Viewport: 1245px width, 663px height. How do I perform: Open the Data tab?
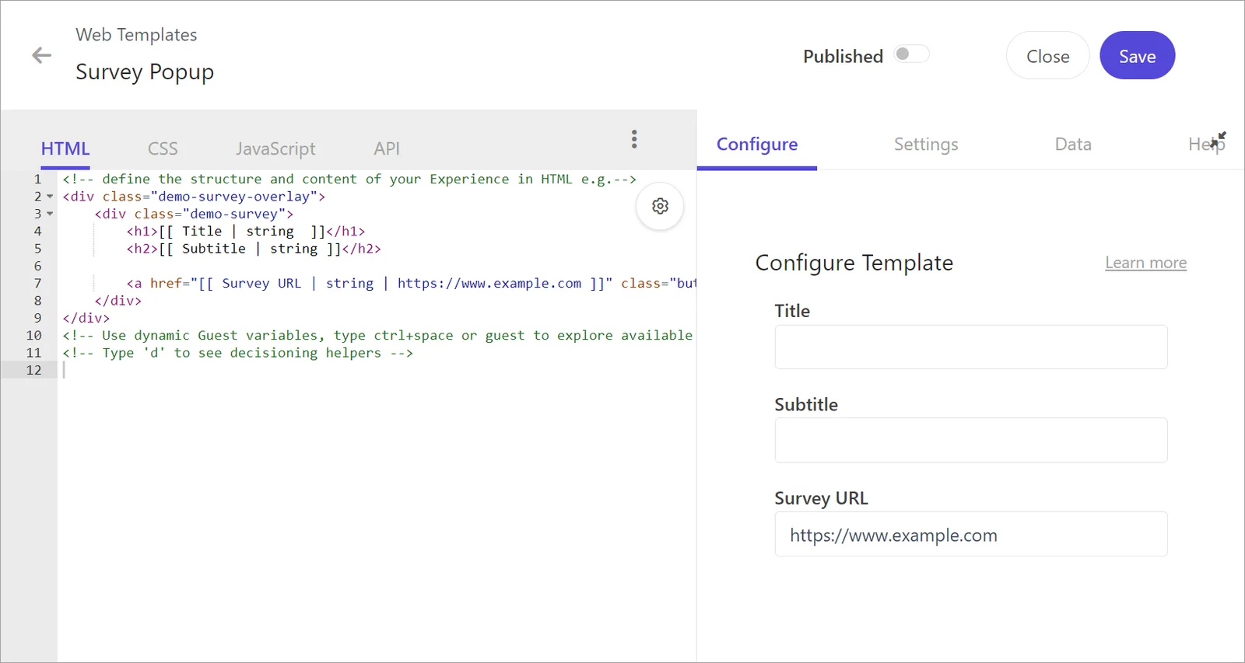pos(1073,145)
